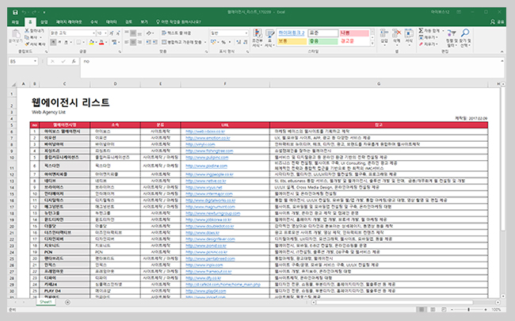The height and width of the screenshot is (321, 515).
Task: Click the Decrease Indent icon
Action: click(148, 42)
